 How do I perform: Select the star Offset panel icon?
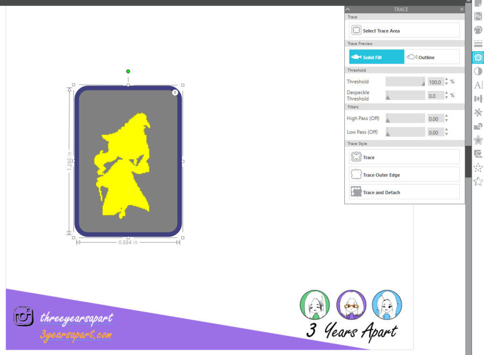[478, 139]
